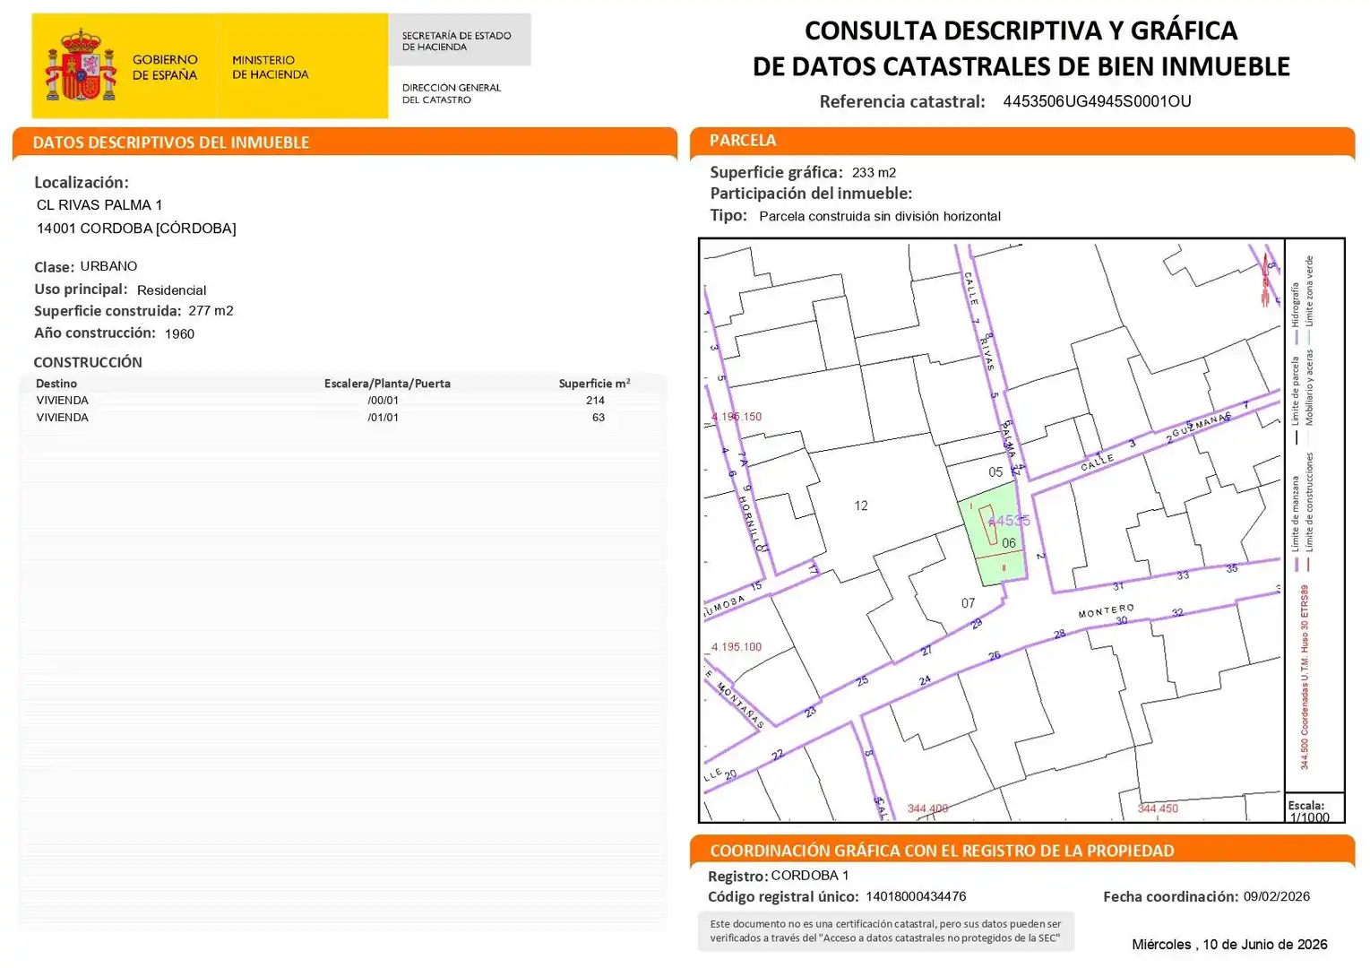This screenshot has width=1370, height=968.
Task: Click the disclaimer note about catastral certification
Action: pyautogui.click(x=885, y=931)
